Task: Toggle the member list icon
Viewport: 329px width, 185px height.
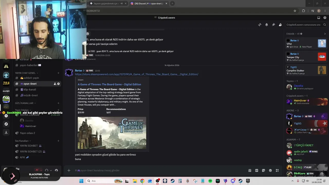Action: [280, 25]
